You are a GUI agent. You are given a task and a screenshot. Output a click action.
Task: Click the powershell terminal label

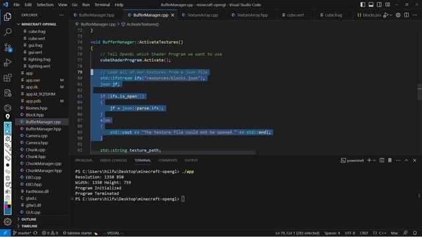pos(352,161)
